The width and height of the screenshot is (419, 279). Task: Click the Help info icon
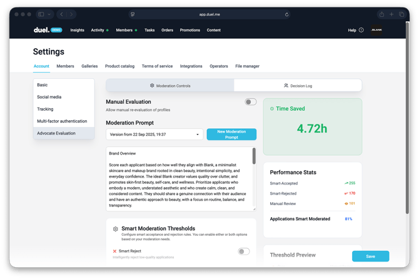[361, 30]
